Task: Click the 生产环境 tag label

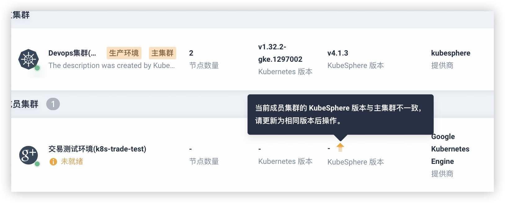Action: (x=124, y=53)
